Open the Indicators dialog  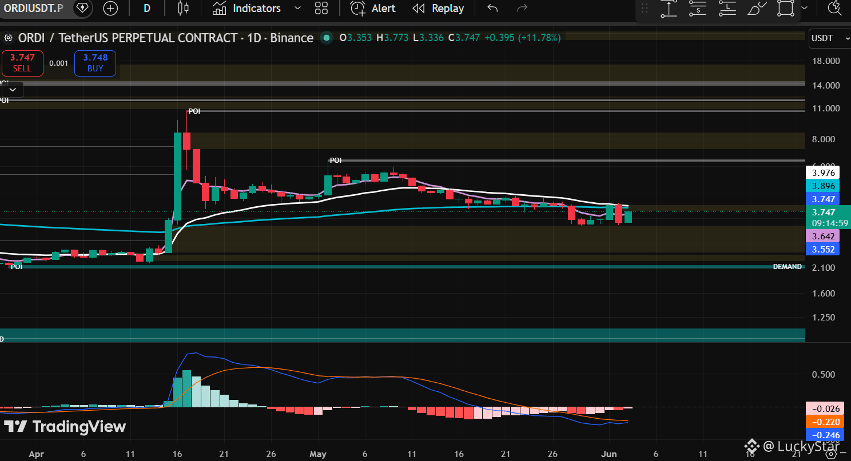[x=246, y=8]
